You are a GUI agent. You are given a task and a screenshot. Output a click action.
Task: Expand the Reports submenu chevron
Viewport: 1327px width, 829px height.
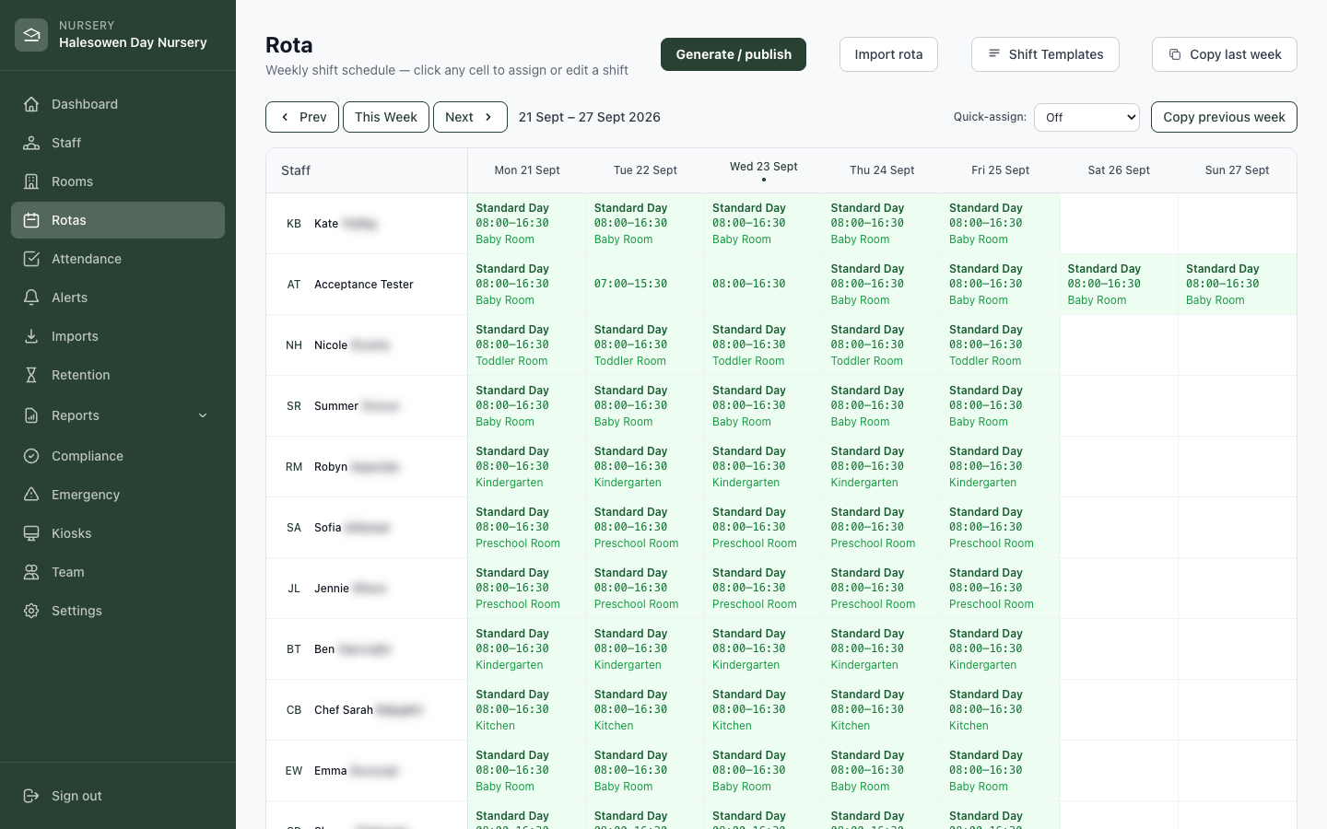click(203, 415)
